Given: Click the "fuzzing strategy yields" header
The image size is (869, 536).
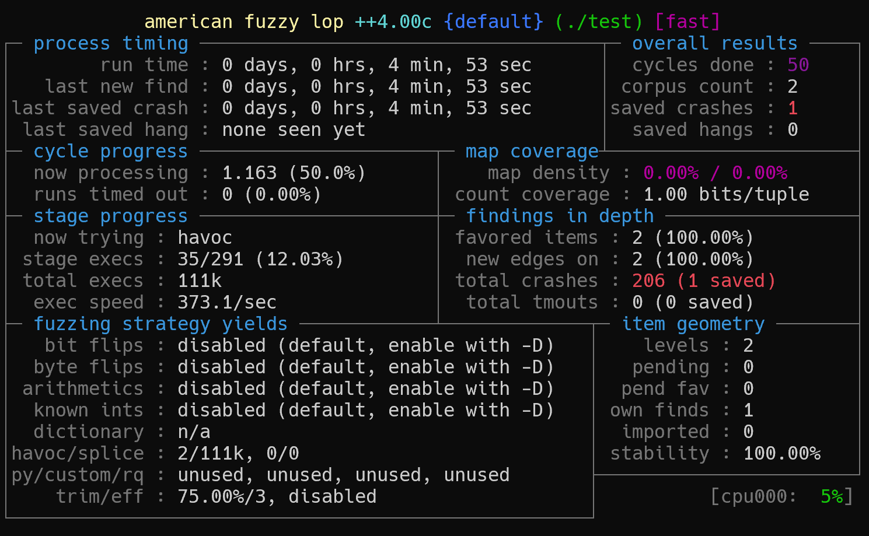Looking at the screenshot, I should tap(160, 324).
